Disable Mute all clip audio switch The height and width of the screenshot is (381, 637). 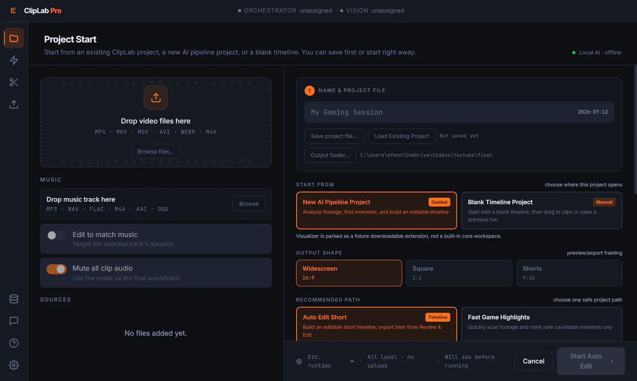(x=57, y=269)
